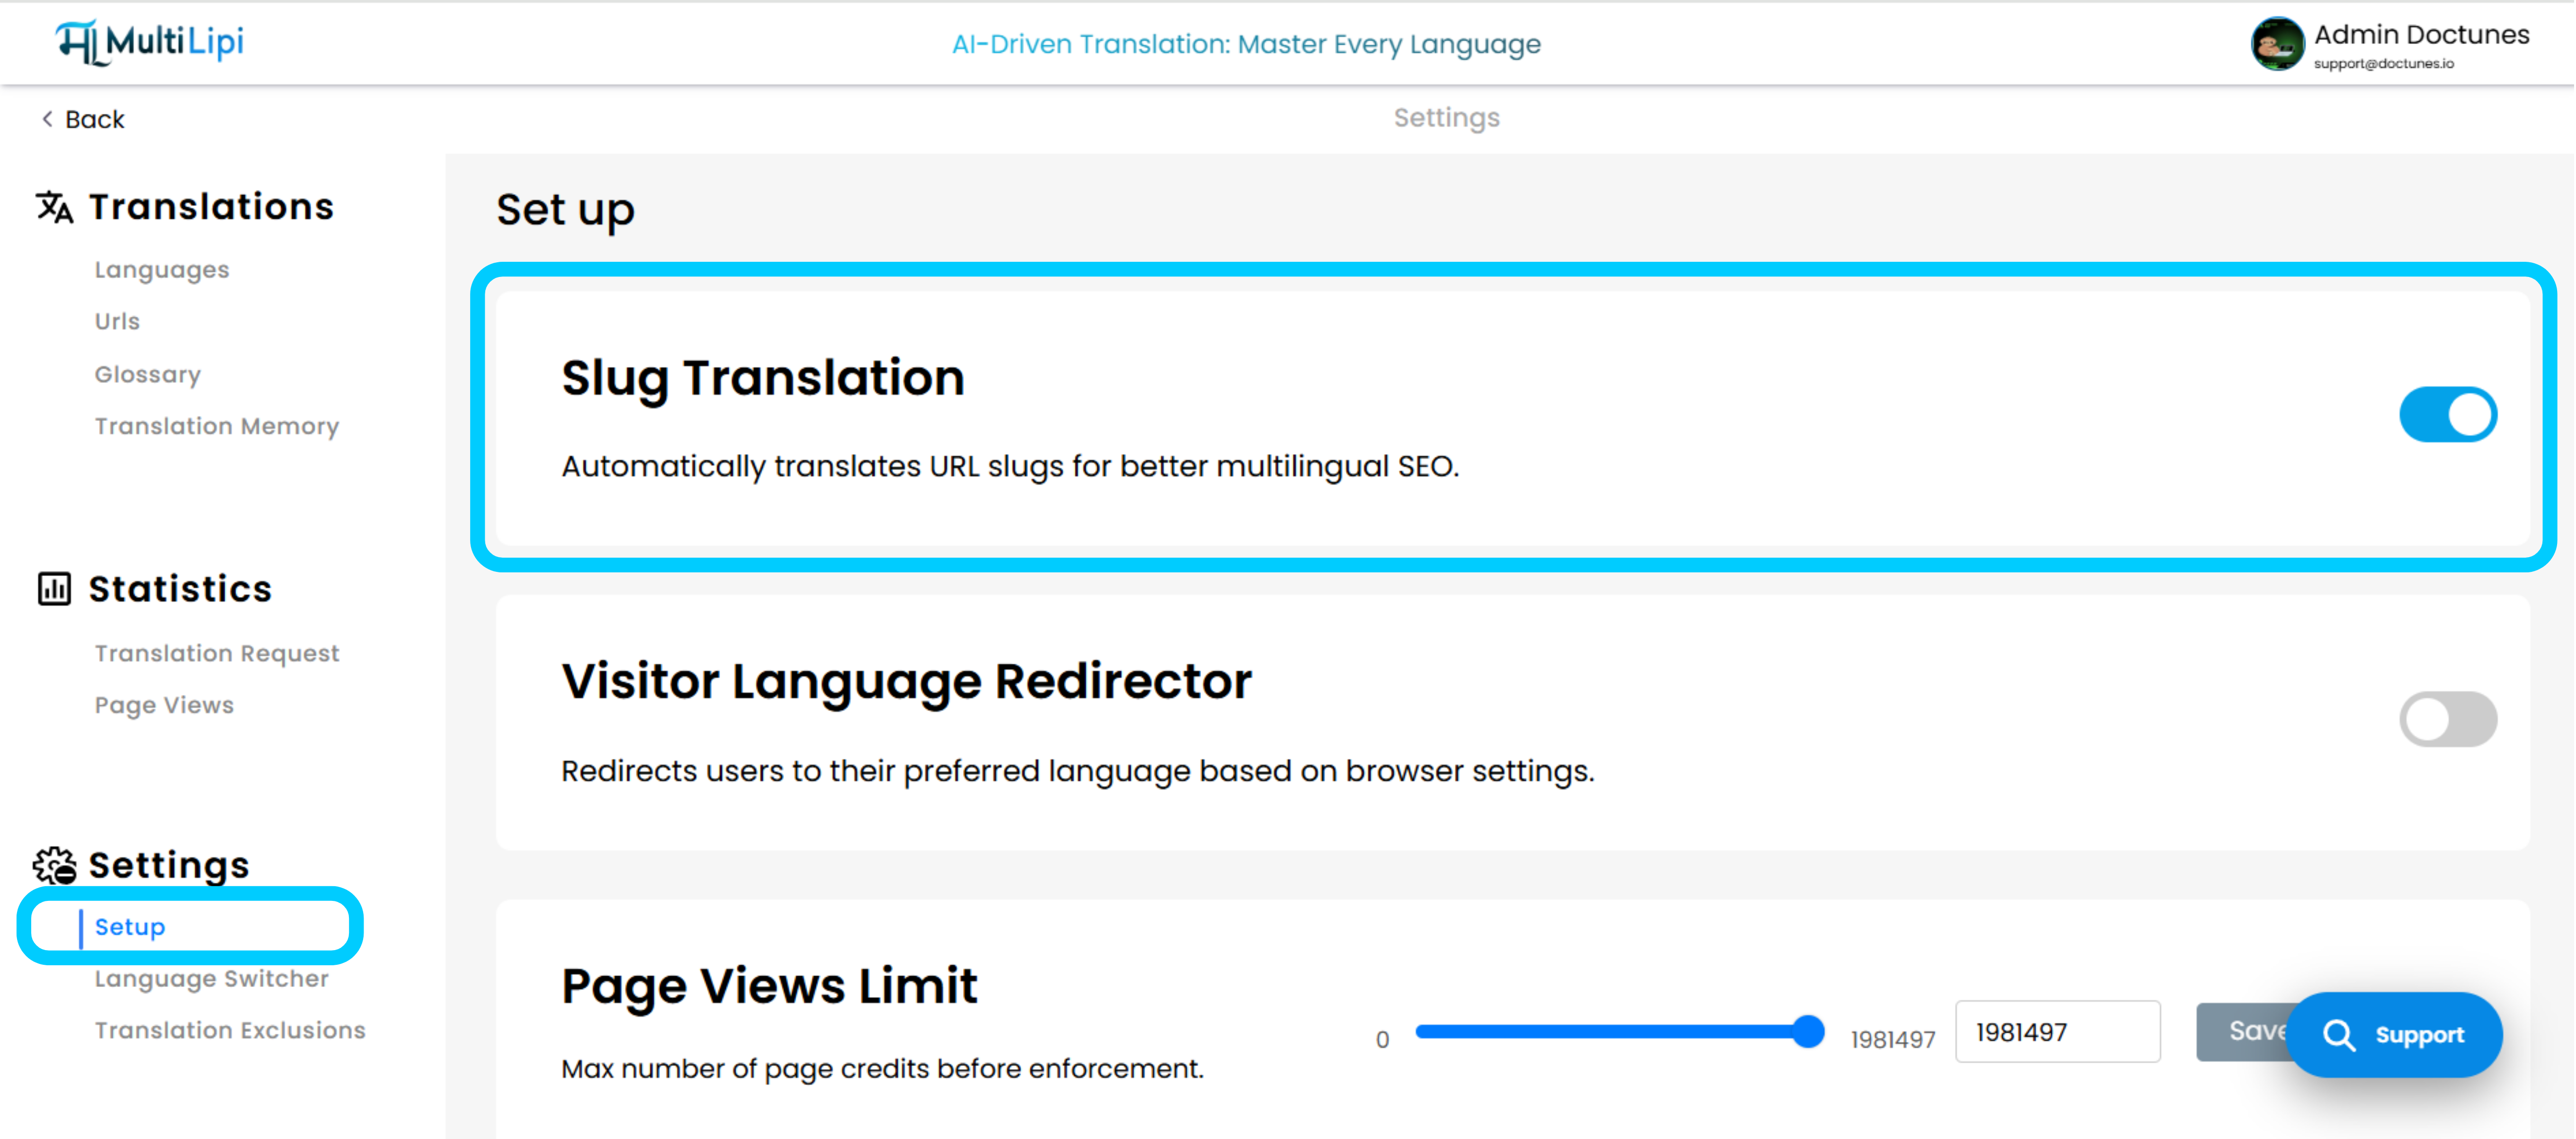Click the Support search icon
Viewport: 2576px width, 1139px height.
(x=2339, y=1035)
